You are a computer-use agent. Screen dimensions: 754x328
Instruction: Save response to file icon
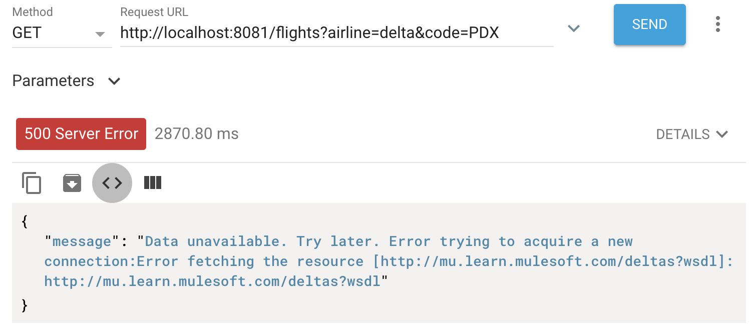[72, 183]
